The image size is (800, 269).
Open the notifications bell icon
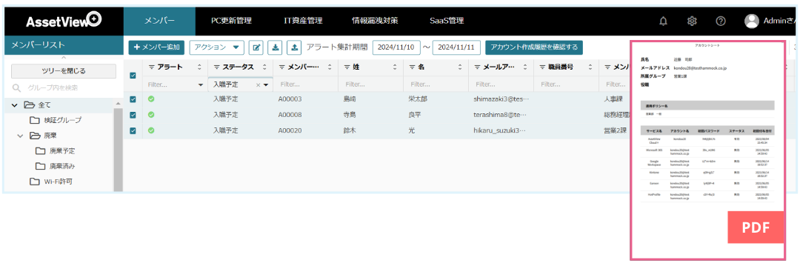663,21
